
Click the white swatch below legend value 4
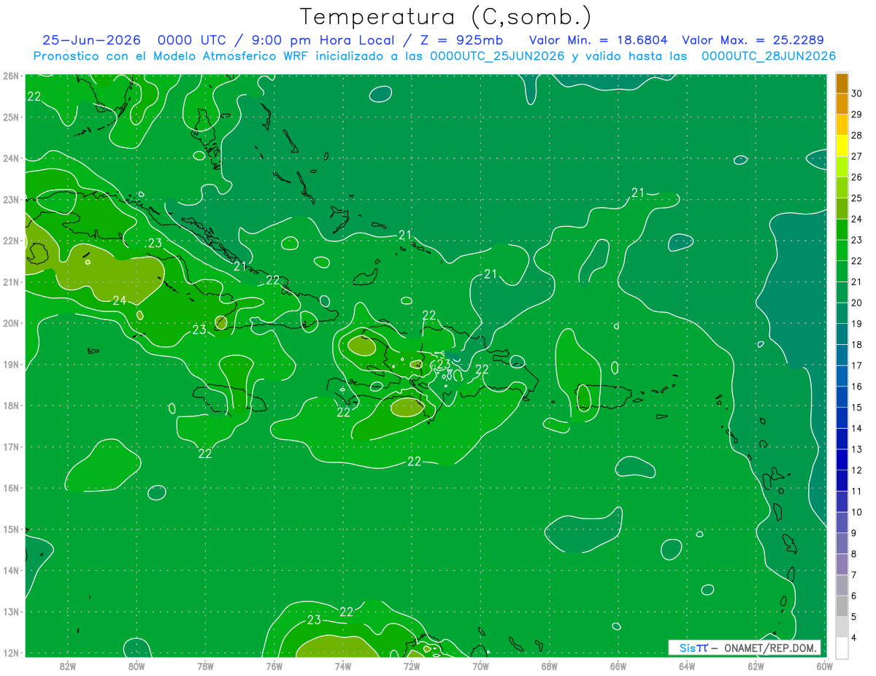pyautogui.click(x=842, y=648)
